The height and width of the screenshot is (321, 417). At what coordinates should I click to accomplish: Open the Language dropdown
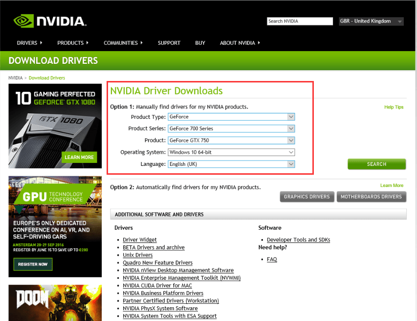(x=231, y=164)
